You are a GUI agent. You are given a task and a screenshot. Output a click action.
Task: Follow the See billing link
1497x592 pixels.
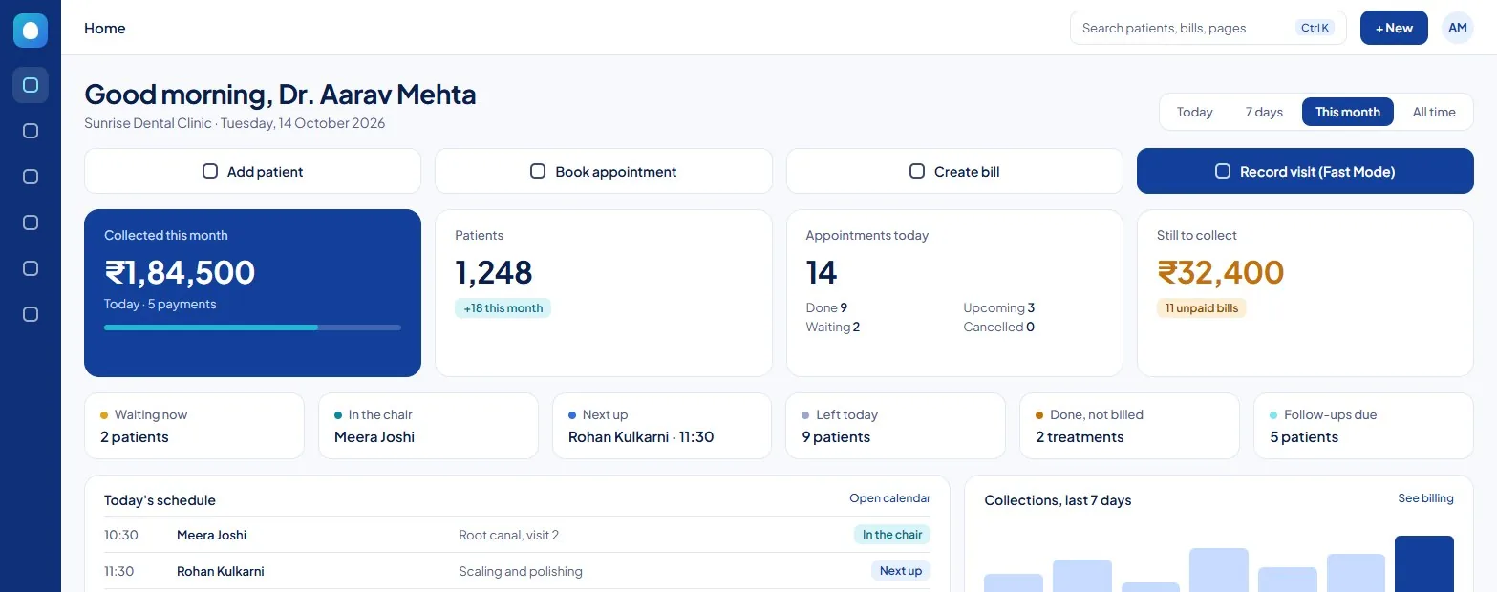[x=1425, y=498]
